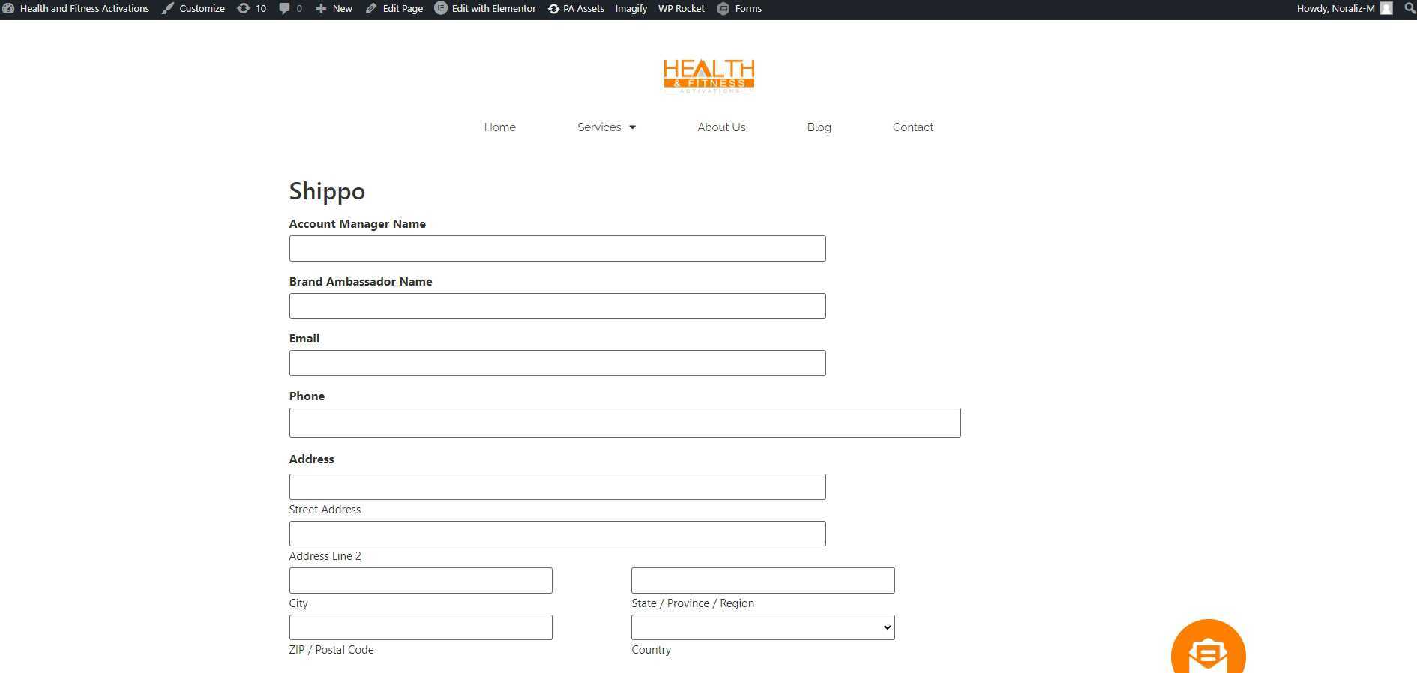Open the 10 pending updates icon
The image size is (1417, 673).
244,9
